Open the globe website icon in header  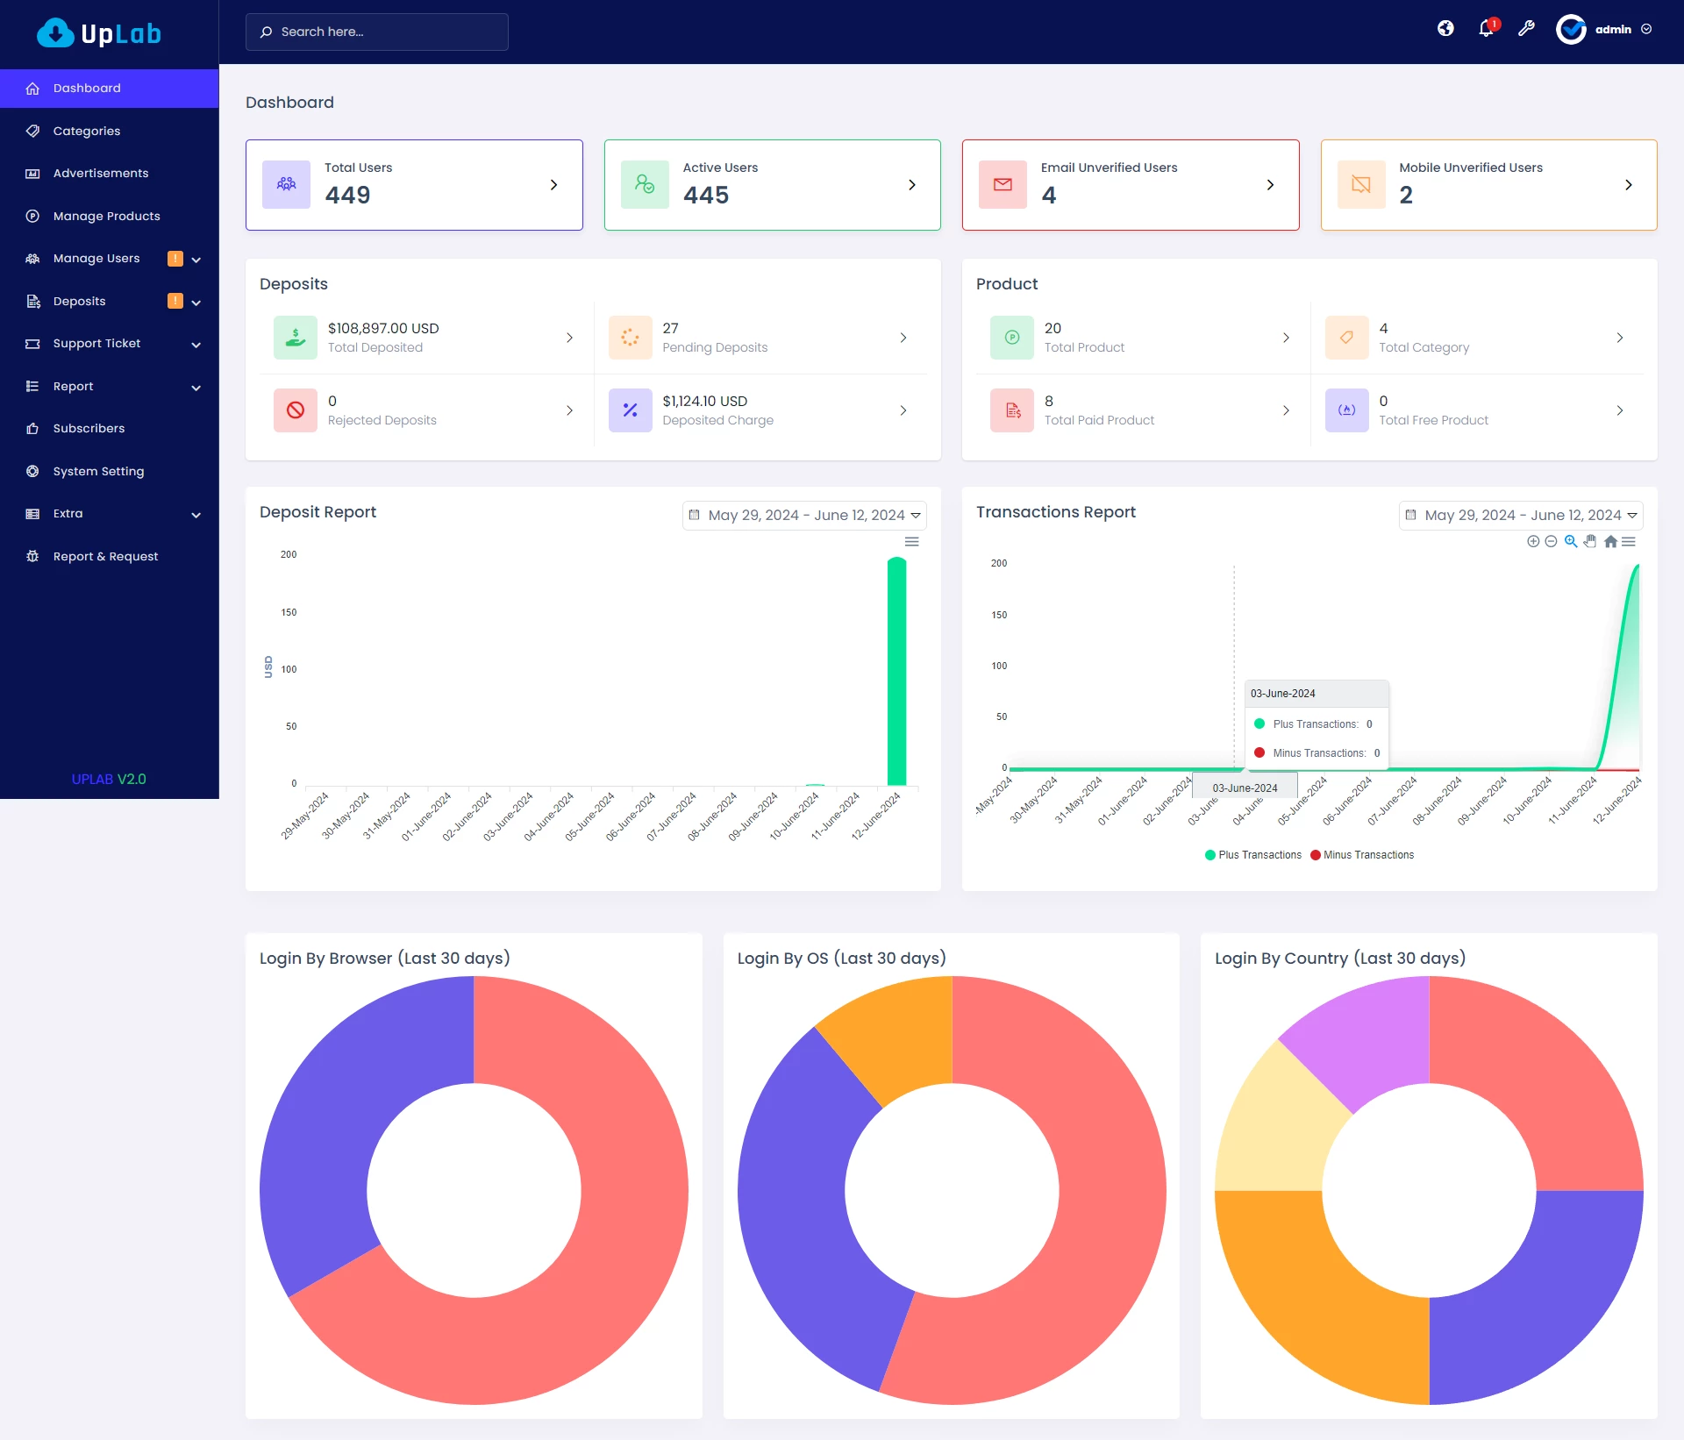click(1445, 29)
